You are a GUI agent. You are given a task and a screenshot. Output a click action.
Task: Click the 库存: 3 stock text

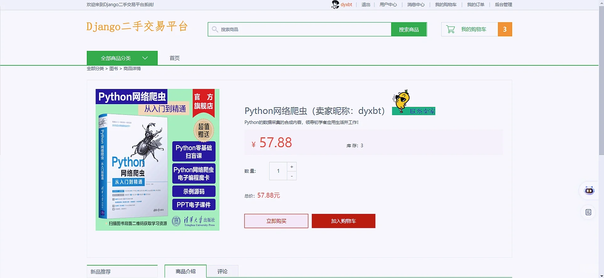coord(355,146)
